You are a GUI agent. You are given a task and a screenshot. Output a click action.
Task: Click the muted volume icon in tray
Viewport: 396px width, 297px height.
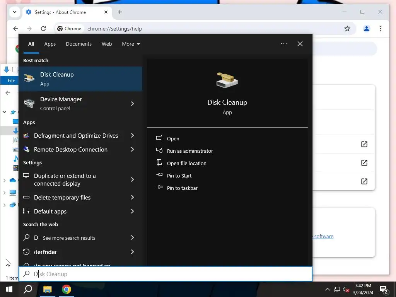tap(346, 289)
